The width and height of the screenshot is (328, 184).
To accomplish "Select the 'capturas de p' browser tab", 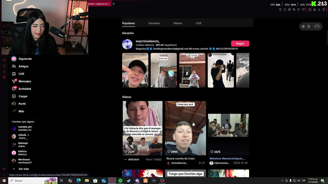I will point(99,4).
